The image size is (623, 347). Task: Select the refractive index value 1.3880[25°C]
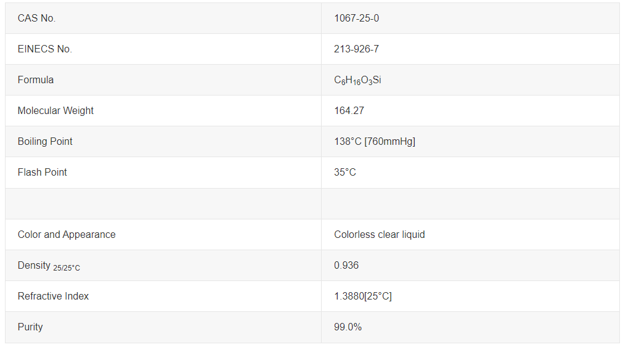coord(363,296)
